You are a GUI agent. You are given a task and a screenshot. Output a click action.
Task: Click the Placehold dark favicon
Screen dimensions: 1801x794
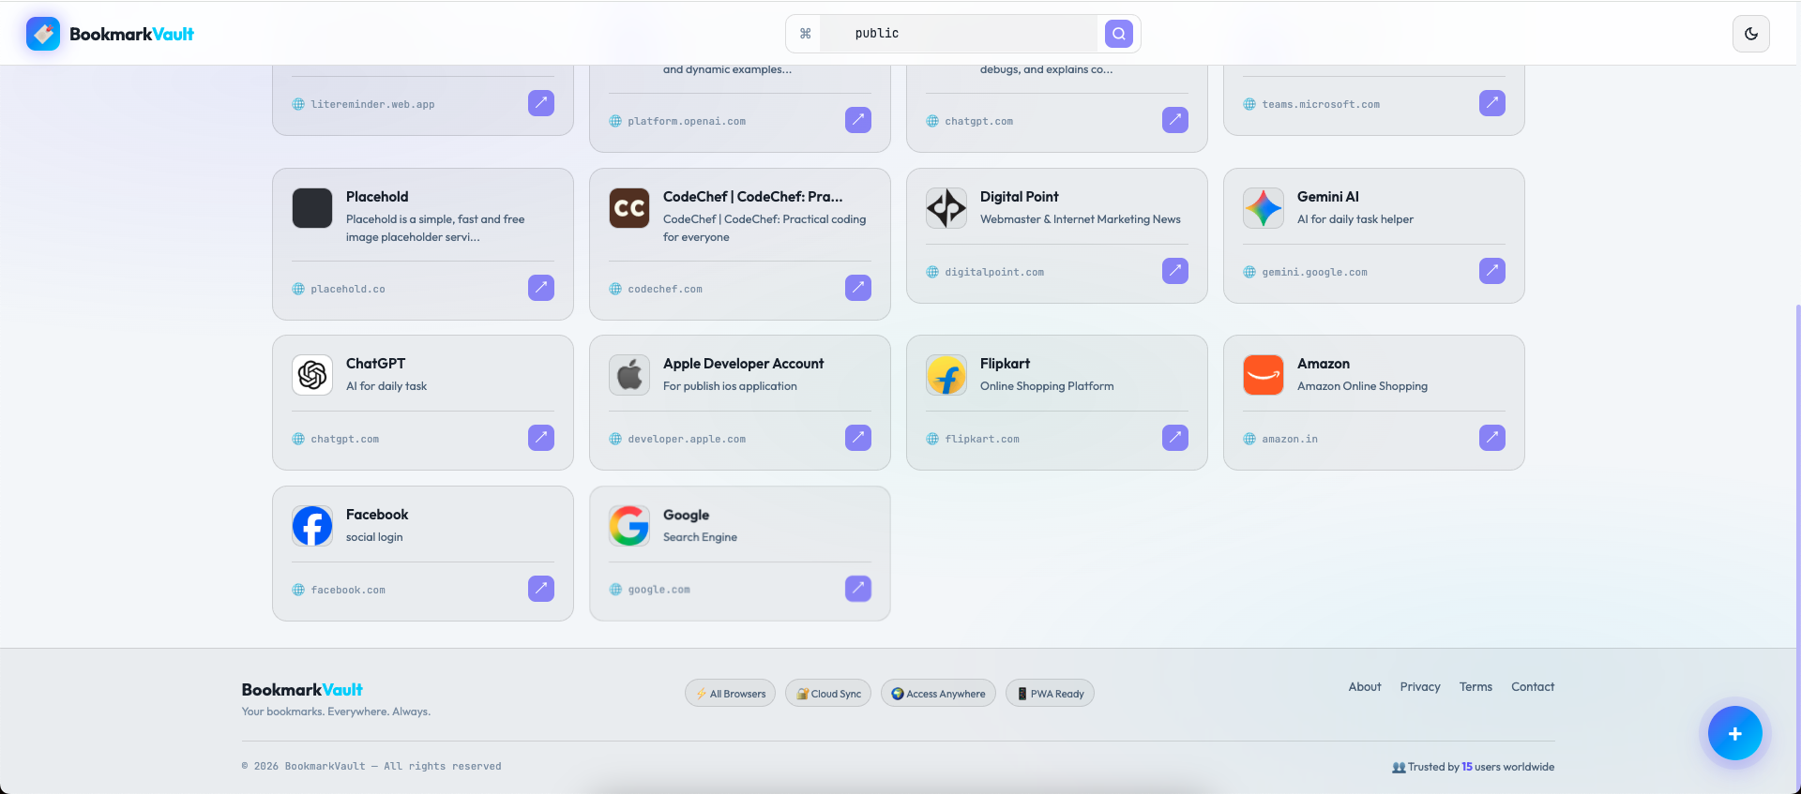pyautogui.click(x=312, y=208)
